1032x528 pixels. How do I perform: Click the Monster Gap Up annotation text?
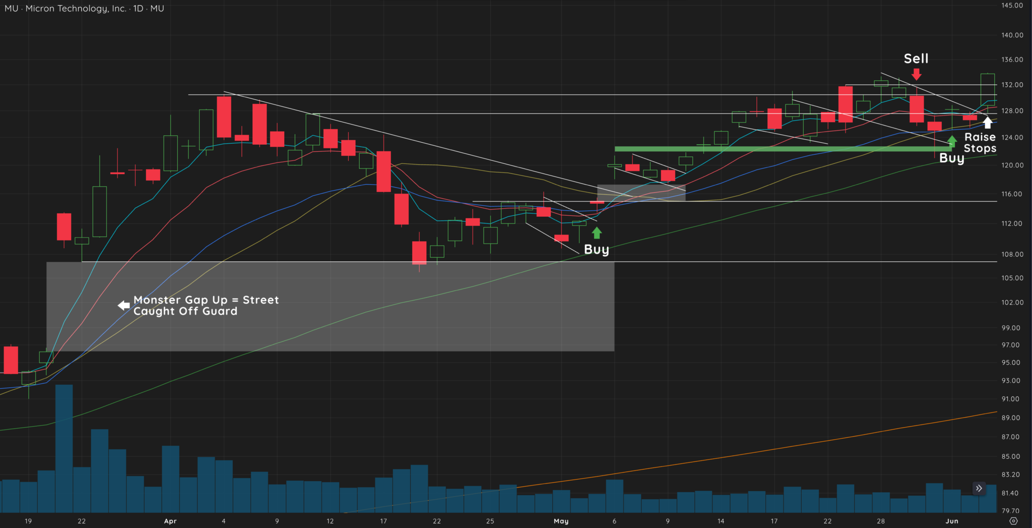pos(207,305)
